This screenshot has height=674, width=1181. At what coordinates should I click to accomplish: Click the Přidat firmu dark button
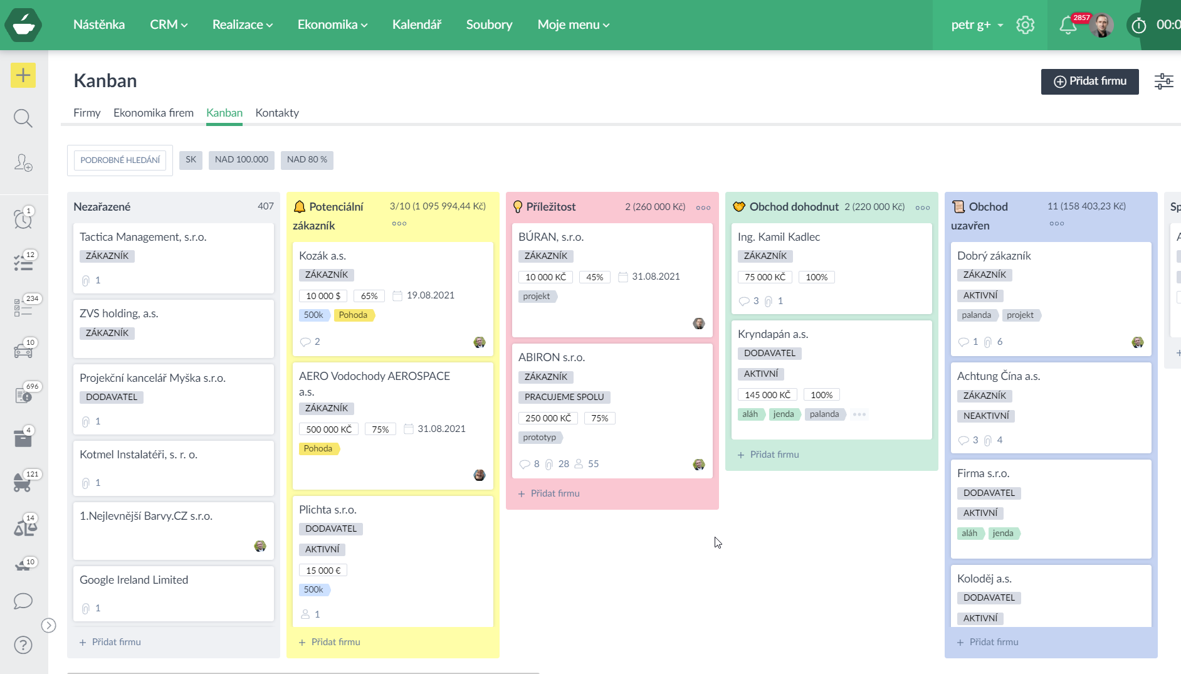pos(1089,82)
